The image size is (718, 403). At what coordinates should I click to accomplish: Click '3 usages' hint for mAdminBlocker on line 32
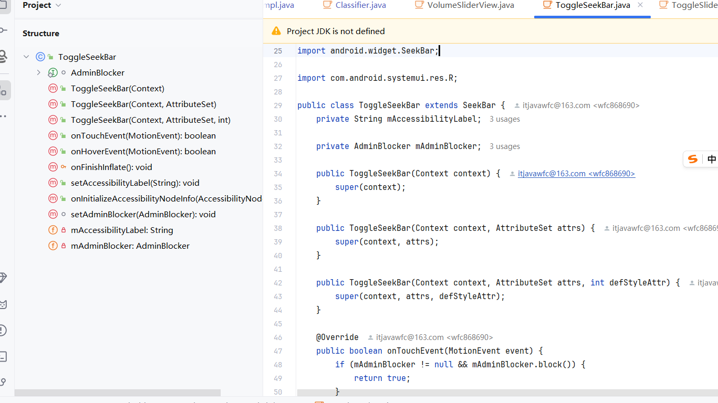505,146
